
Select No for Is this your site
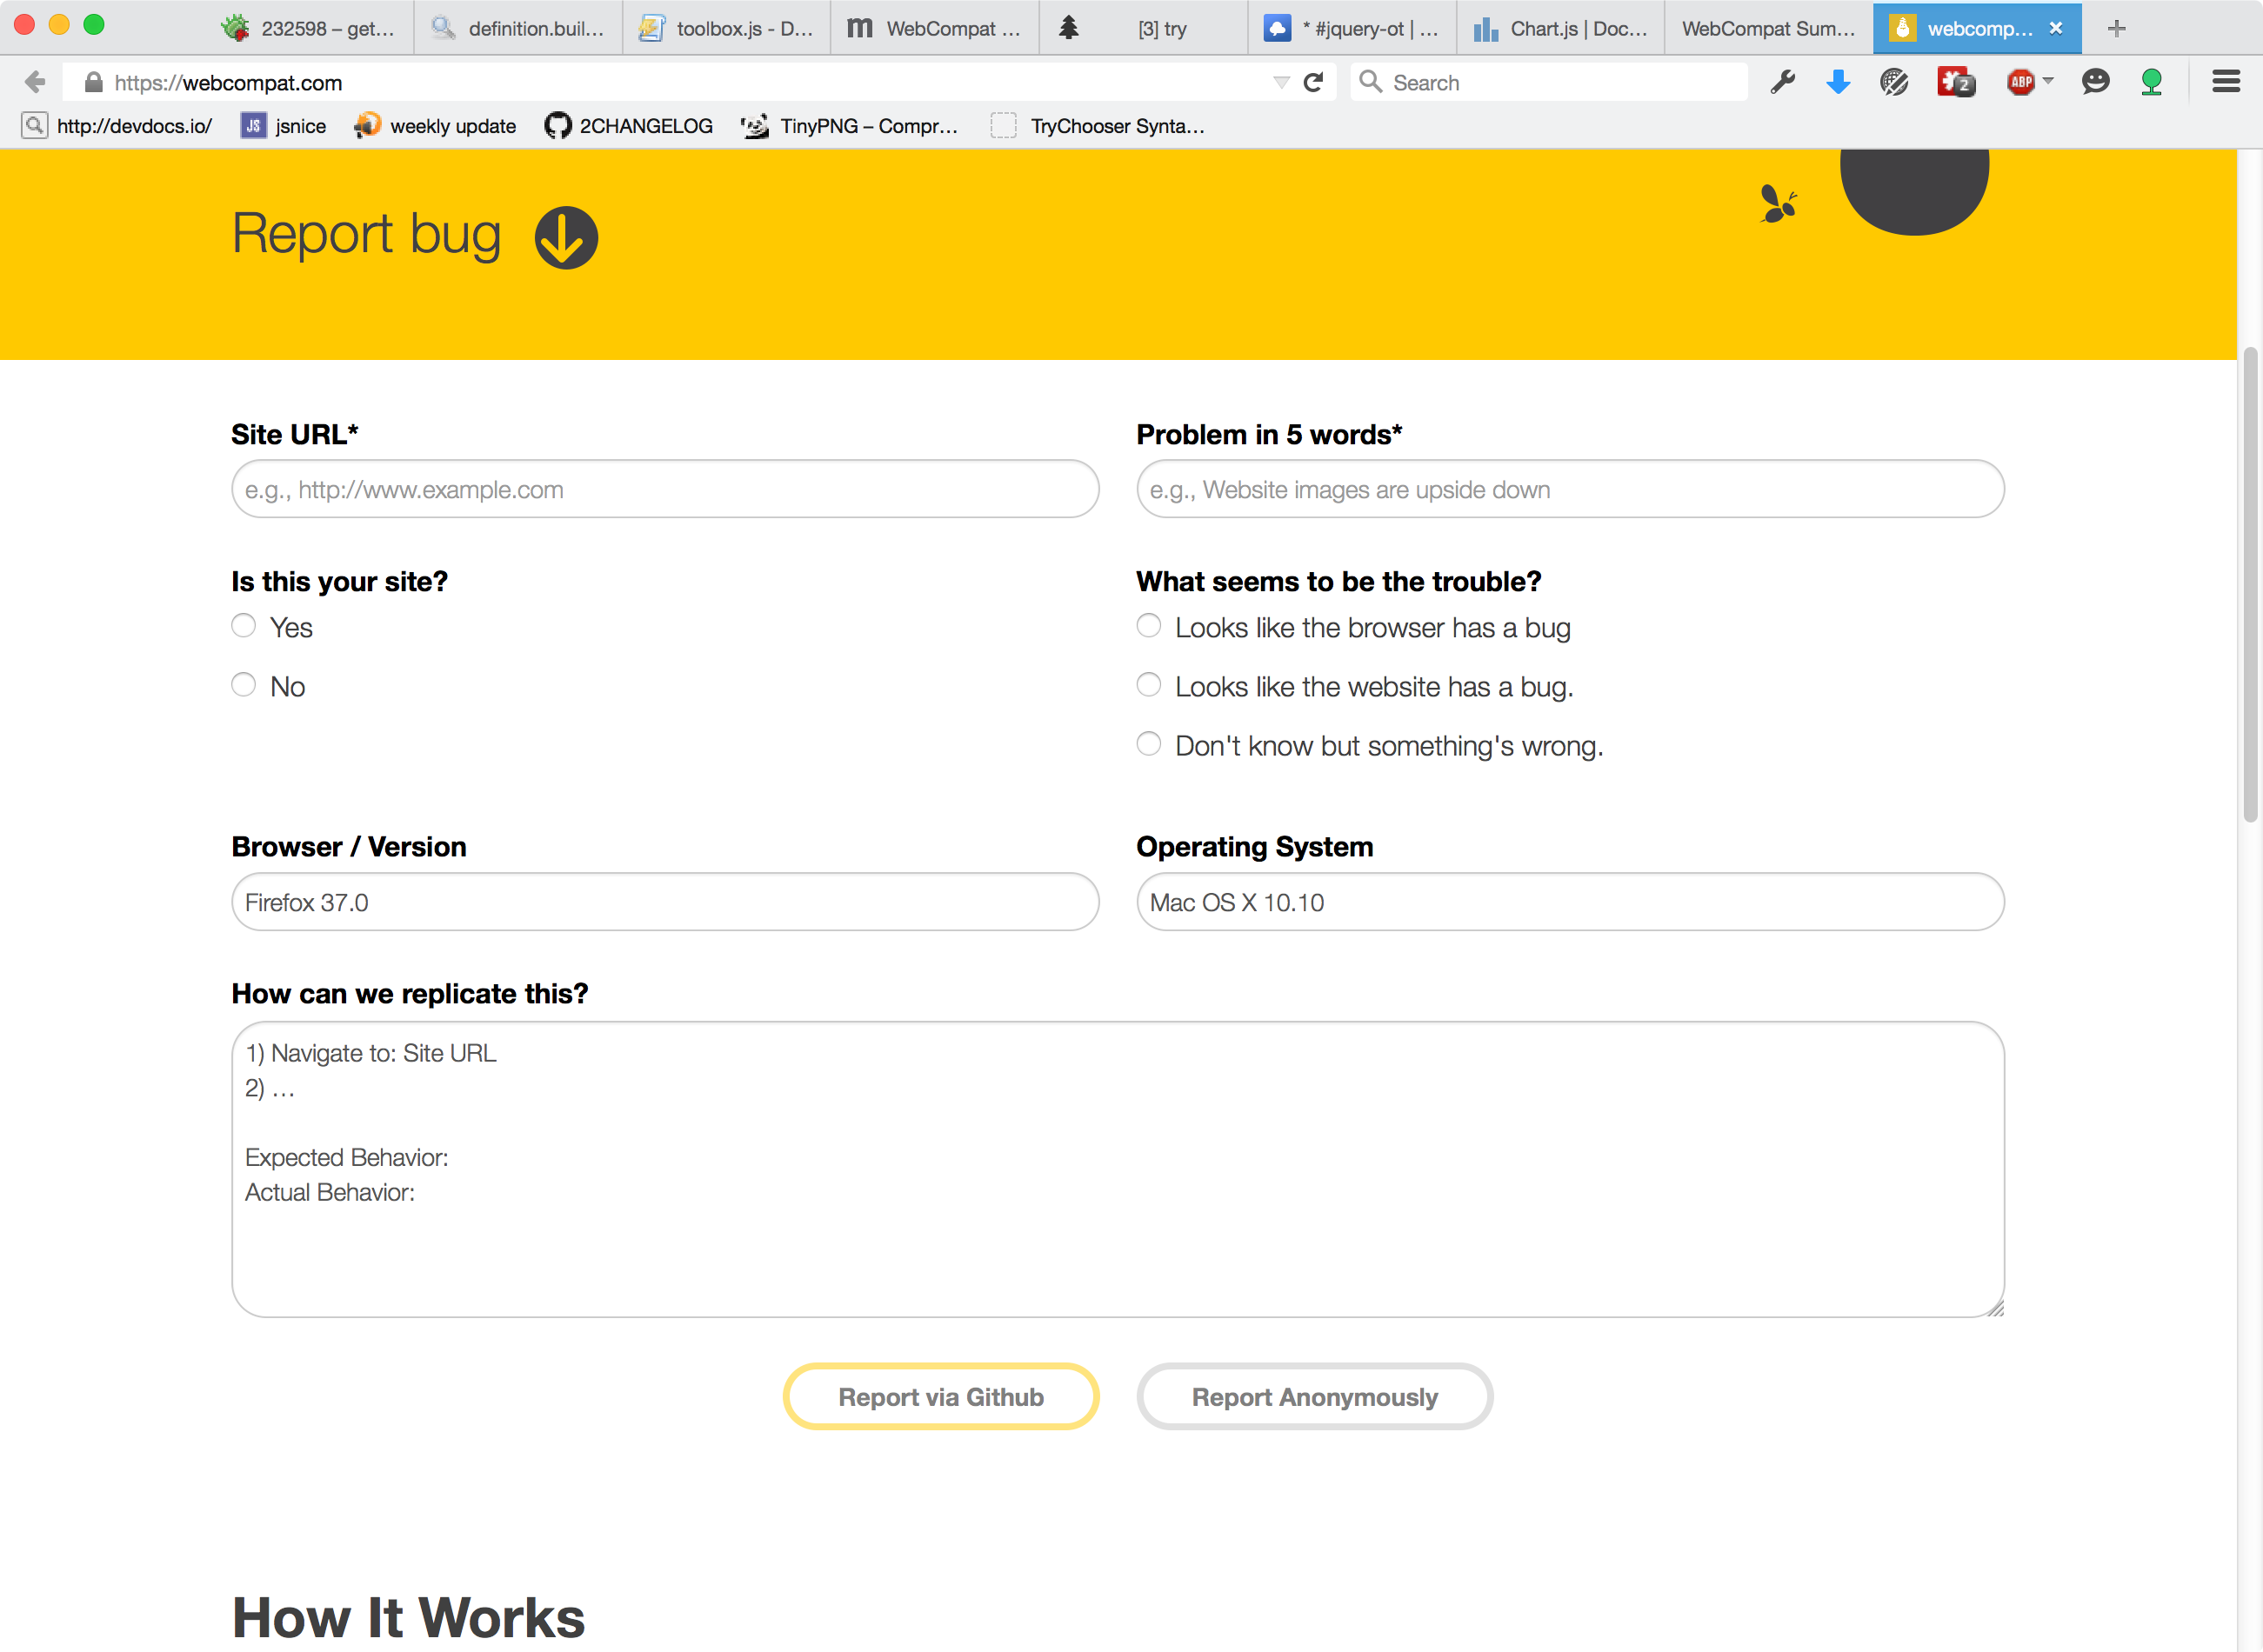pos(243,685)
